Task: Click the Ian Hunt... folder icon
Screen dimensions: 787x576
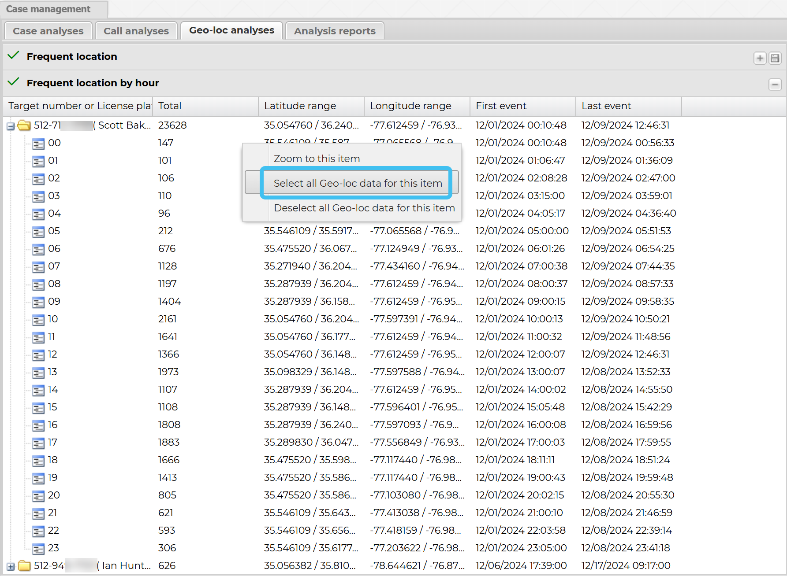Action: coord(24,566)
